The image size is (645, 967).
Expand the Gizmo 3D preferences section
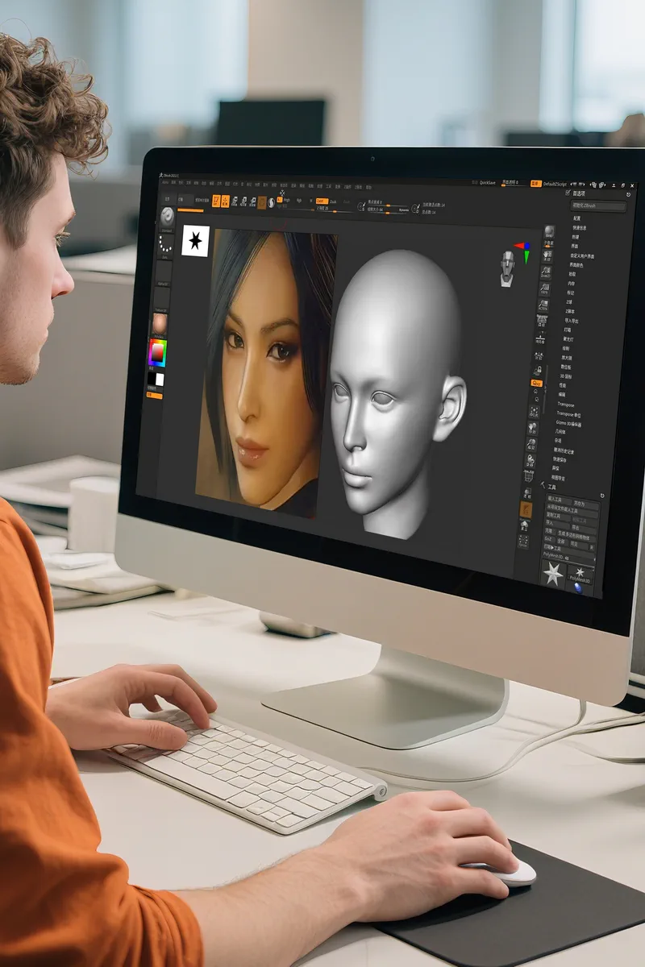568,422
